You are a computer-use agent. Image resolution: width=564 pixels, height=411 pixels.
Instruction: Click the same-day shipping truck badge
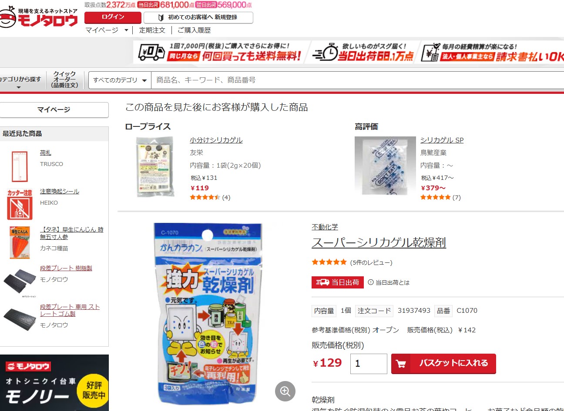[x=337, y=282]
